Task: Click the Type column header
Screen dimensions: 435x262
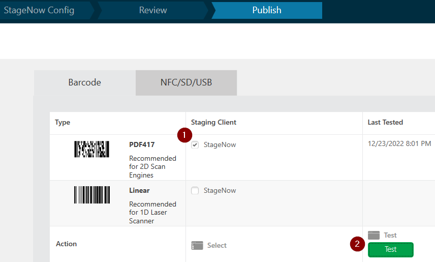Action: click(63, 123)
